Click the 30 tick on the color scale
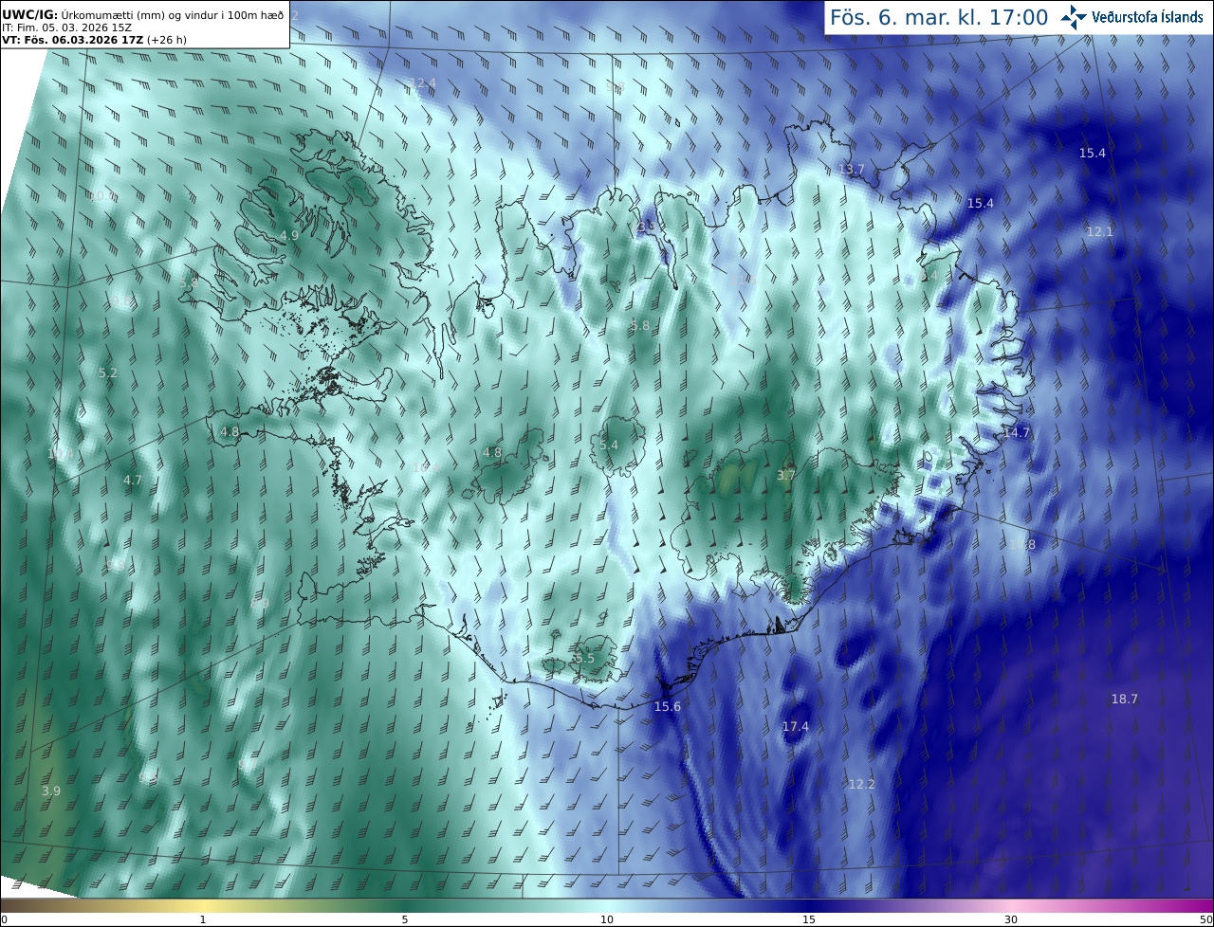This screenshot has height=927, width=1214. (x=1011, y=919)
